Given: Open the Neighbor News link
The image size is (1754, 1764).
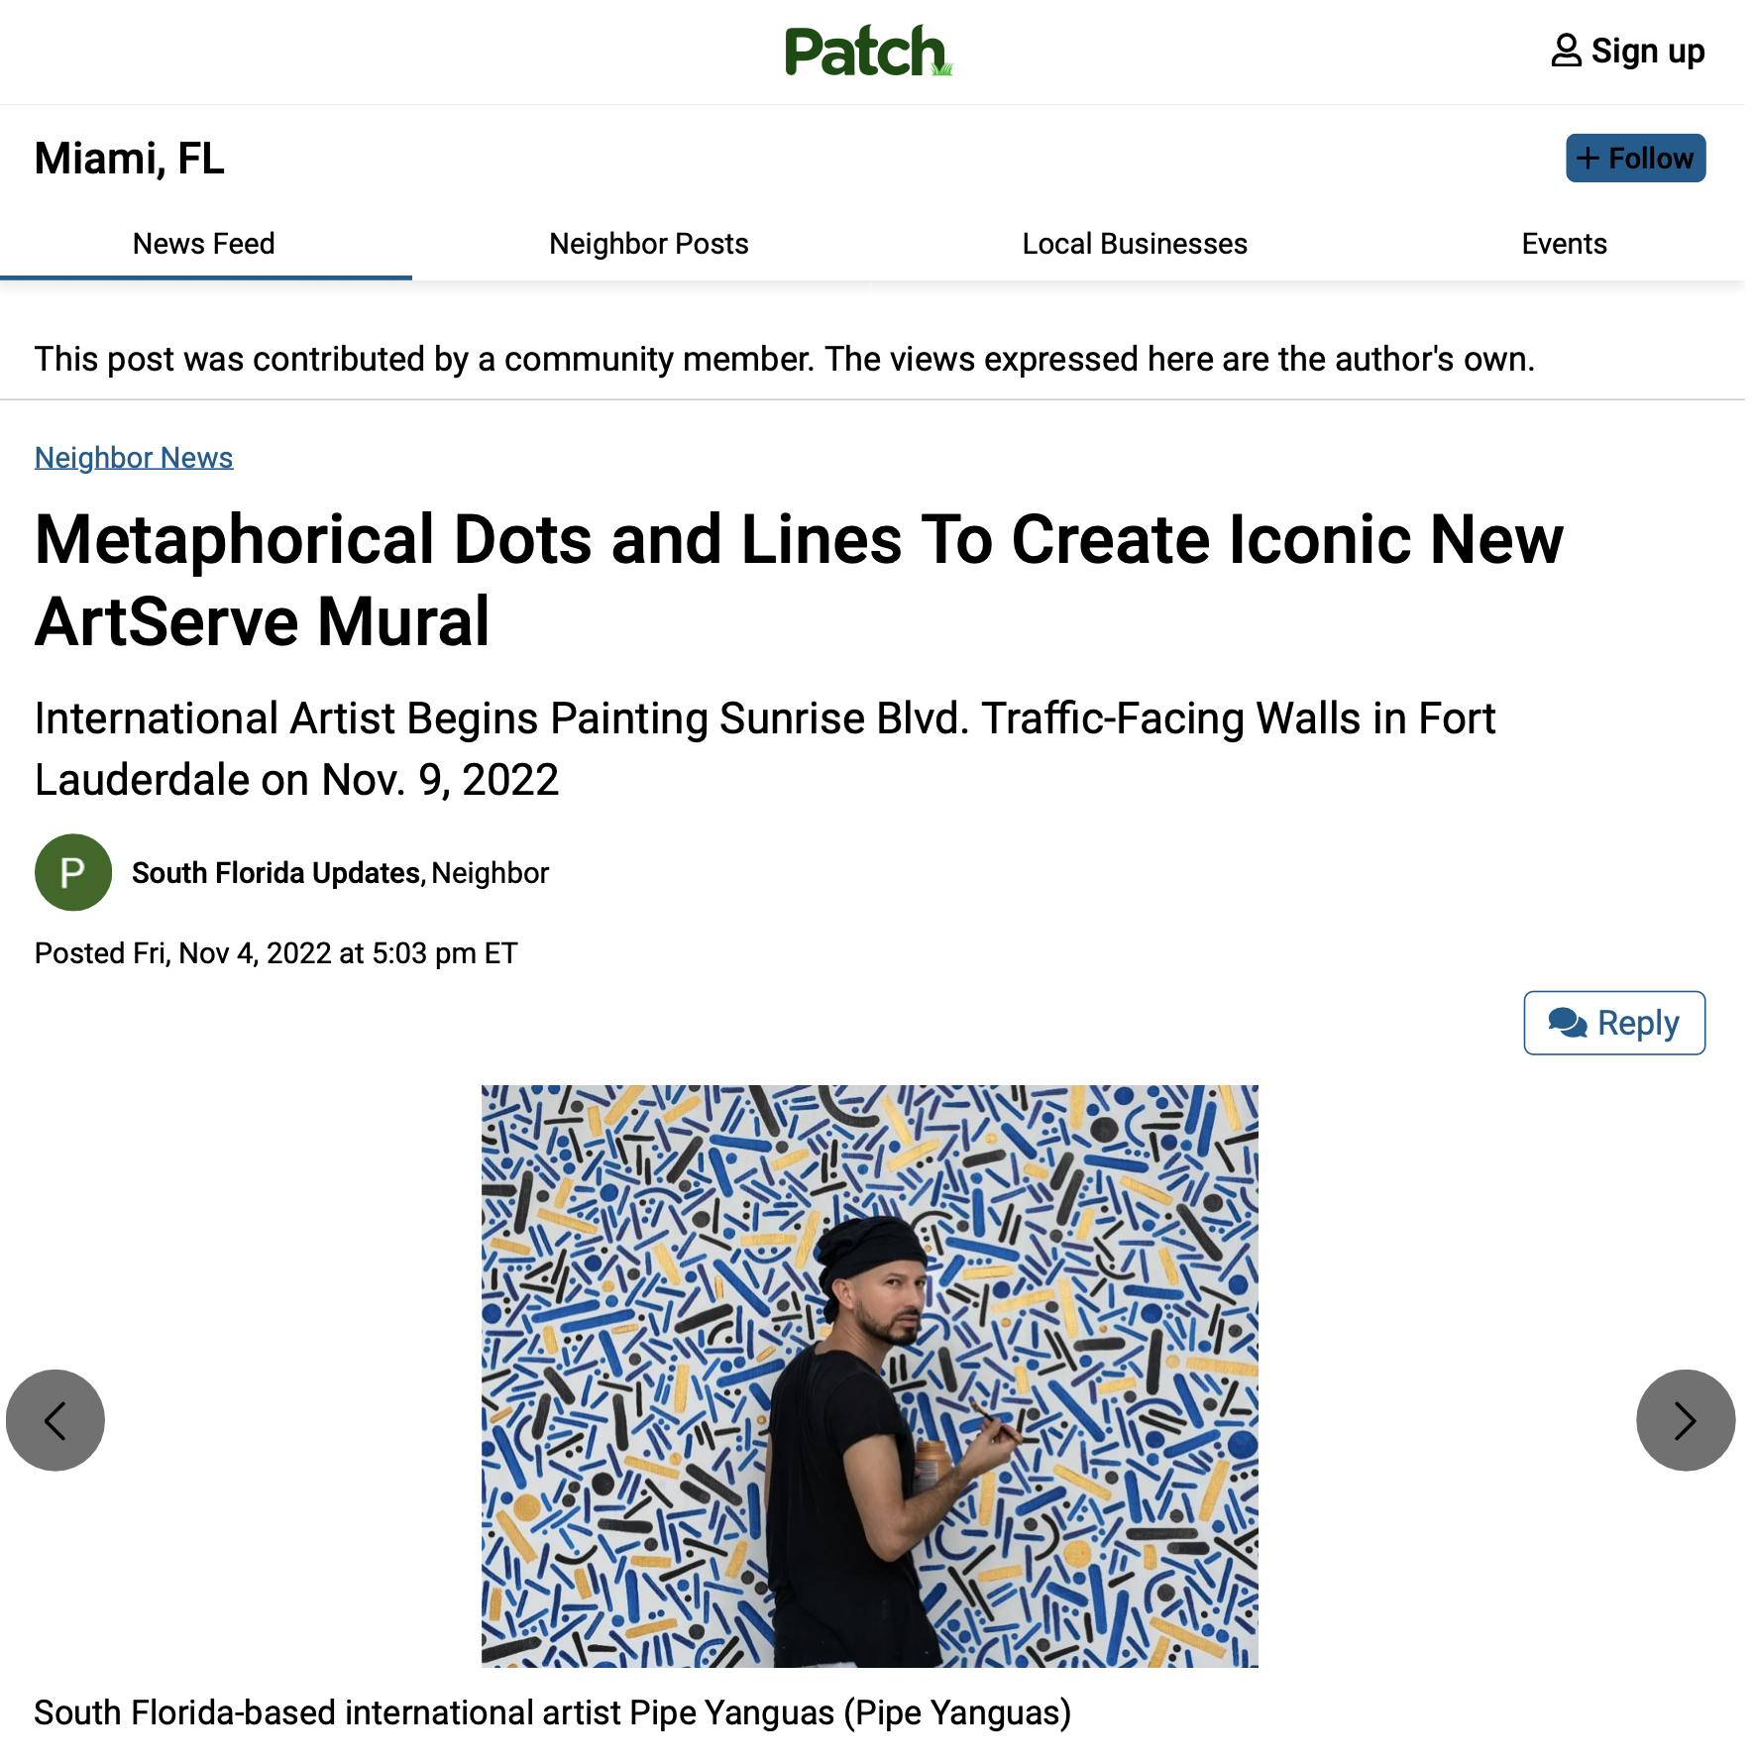Looking at the screenshot, I should coord(134,458).
